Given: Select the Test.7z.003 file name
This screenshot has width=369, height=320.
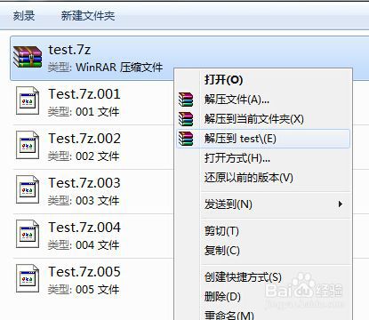Looking at the screenshot, I should [84, 183].
